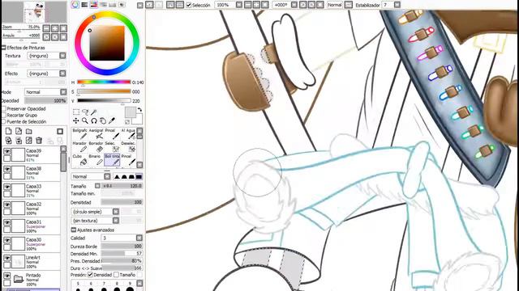Choose the magic wand tool
Viewport: 519px width, 291px height.
[x=94, y=112]
